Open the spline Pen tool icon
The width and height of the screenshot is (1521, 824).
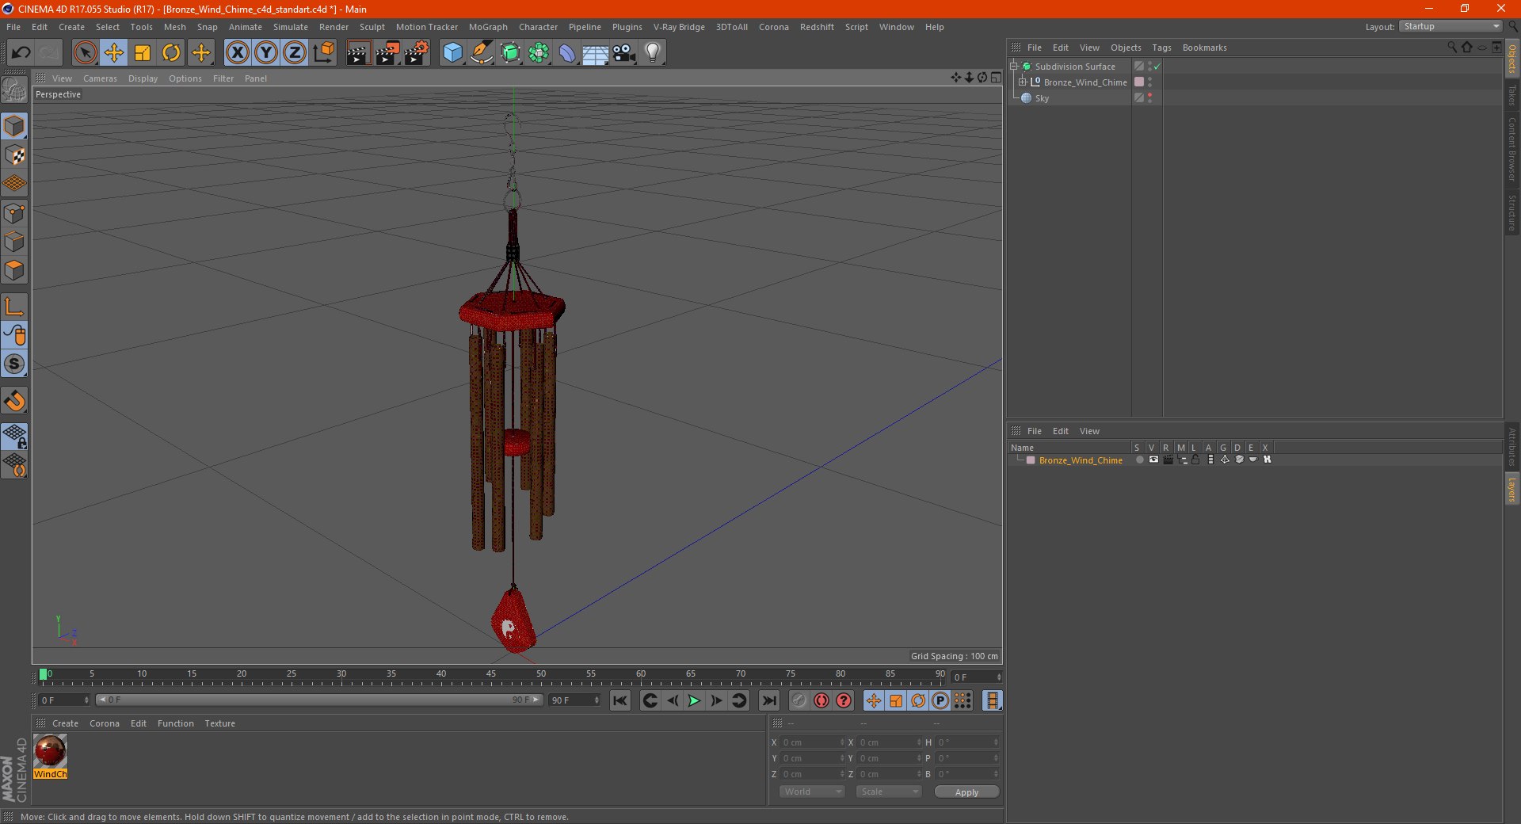click(481, 53)
